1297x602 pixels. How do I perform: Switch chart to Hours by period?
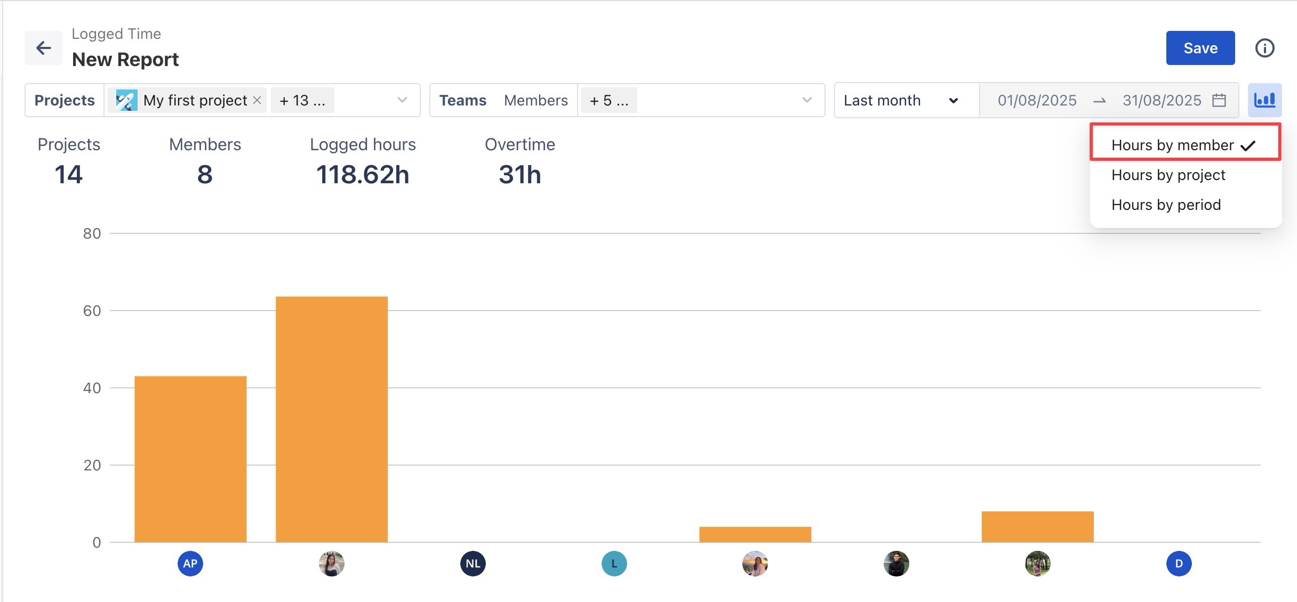(1166, 205)
